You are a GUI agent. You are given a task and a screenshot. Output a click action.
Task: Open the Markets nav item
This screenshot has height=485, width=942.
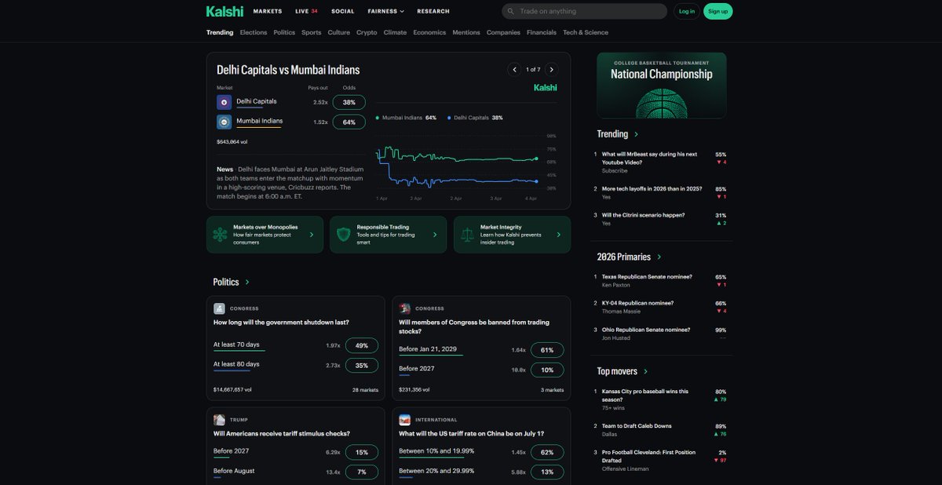tap(268, 11)
